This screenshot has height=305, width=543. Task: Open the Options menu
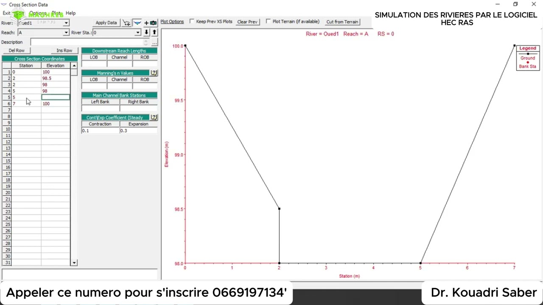point(38,13)
